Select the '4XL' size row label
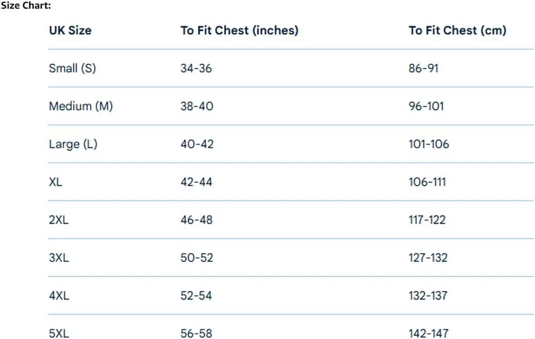The image size is (535, 339). [59, 296]
